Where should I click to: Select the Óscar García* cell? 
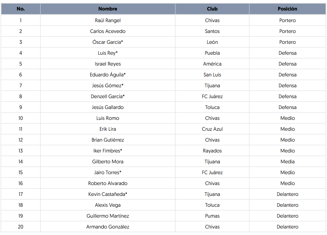(108, 42)
